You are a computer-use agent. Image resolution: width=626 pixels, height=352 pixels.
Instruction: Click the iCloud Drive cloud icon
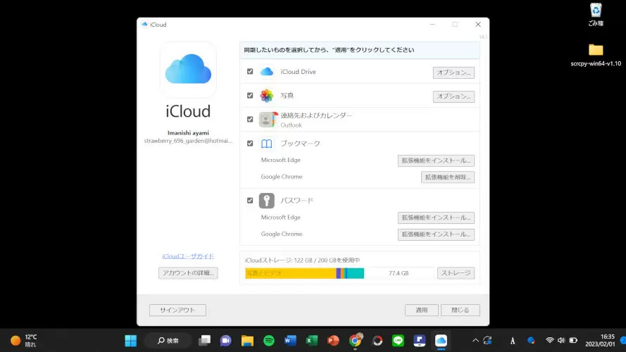click(266, 72)
